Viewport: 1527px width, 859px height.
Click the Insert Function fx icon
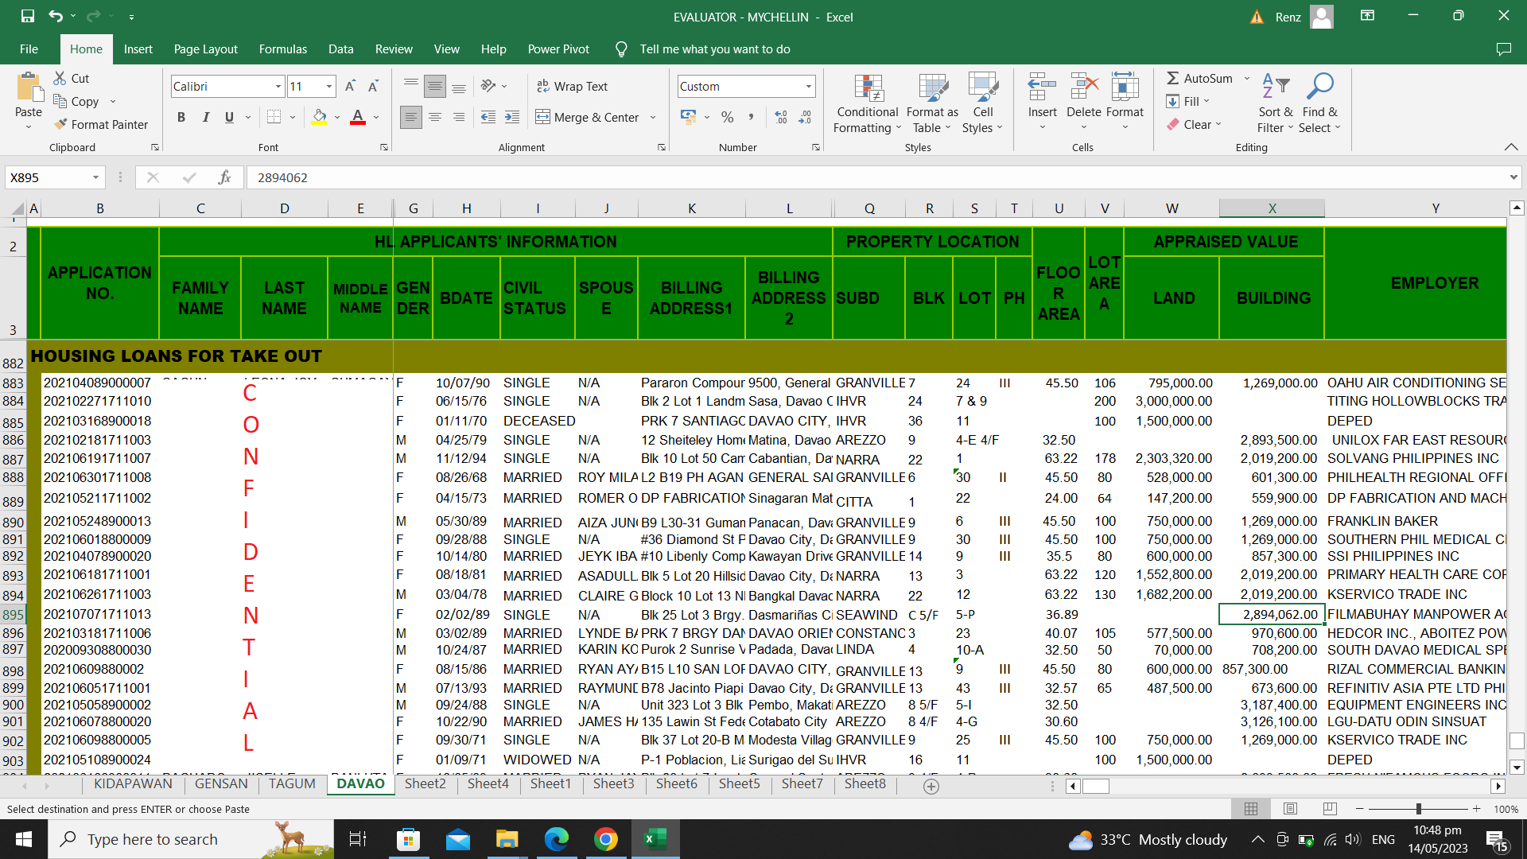tap(224, 177)
